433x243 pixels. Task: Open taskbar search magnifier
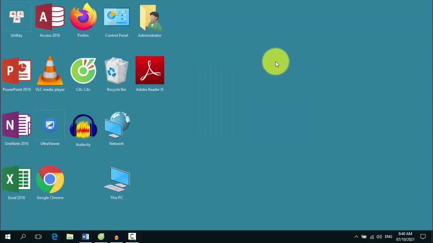pyautogui.click(x=23, y=237)
